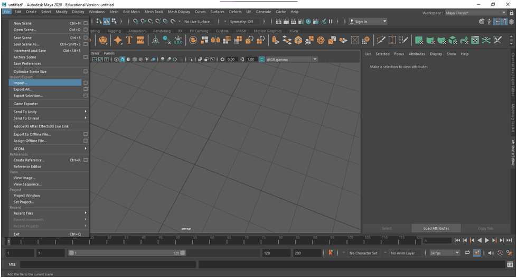The image size is (517, 278).
Task: Toggle Attribute Editor side tab
Action: 513,152
